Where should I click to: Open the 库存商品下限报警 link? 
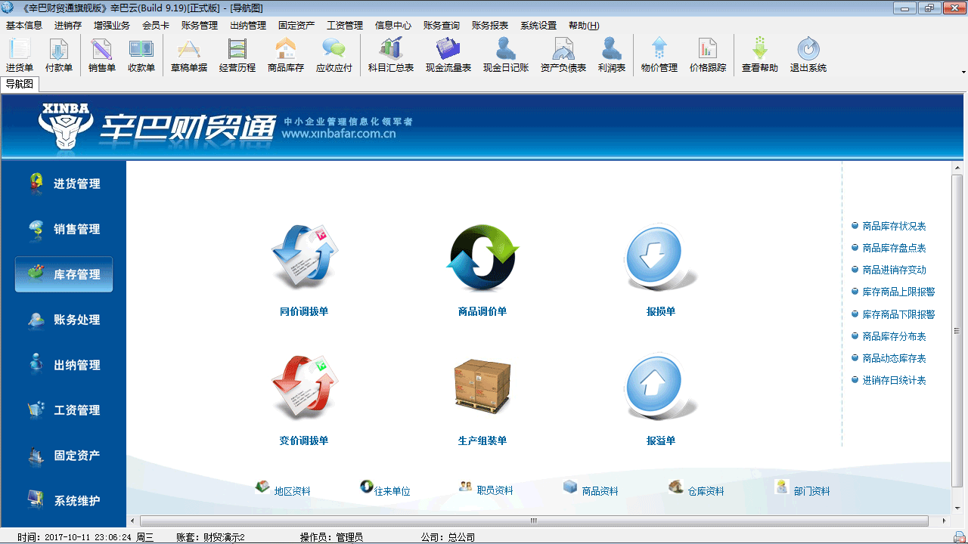[898, 314]
